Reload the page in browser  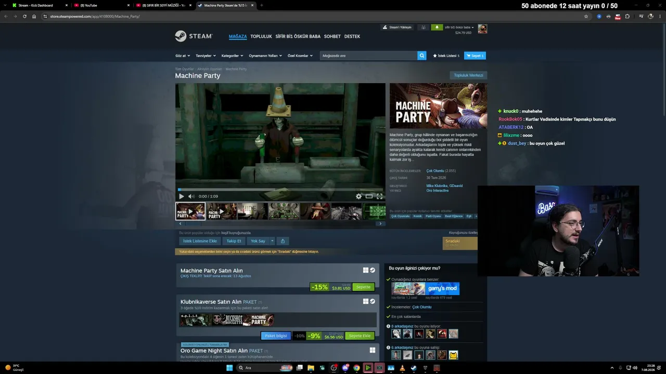click(x=24, y=16)
